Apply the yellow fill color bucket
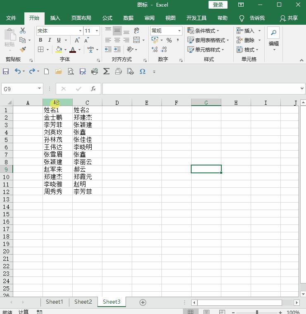The image size is (306, 314). coord(59,50)
